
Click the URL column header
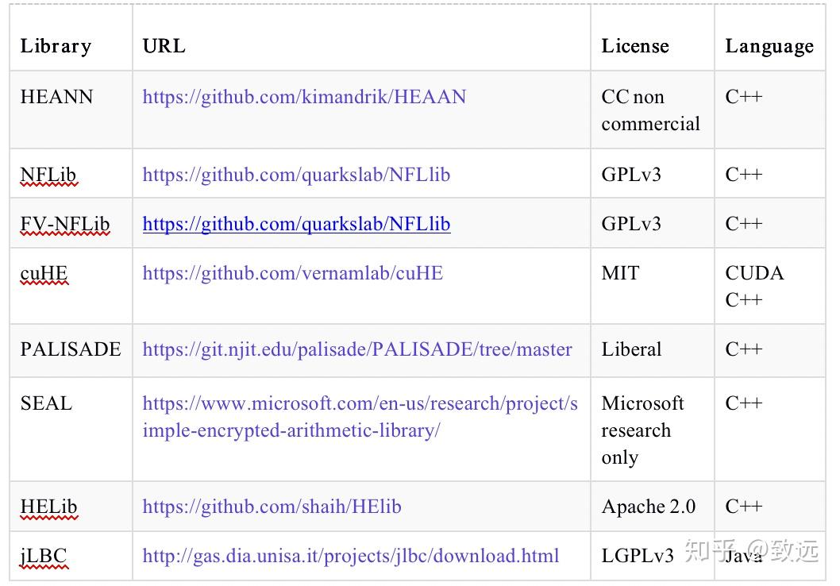164,46
